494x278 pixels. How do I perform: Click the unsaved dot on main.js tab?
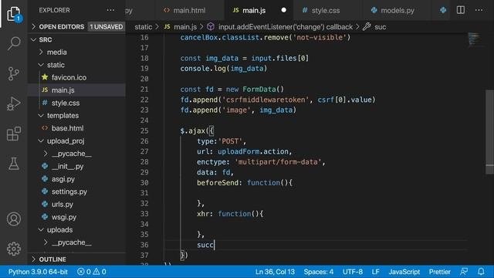click(x=283, y=10)
